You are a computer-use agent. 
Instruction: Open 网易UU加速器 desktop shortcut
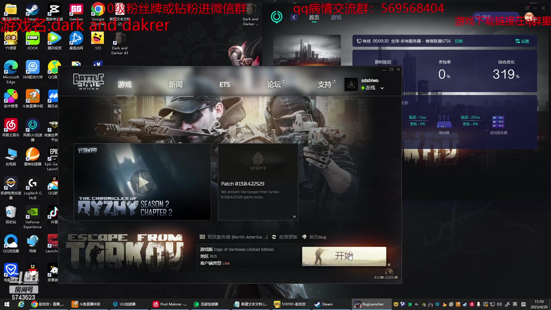click(33, 130)
